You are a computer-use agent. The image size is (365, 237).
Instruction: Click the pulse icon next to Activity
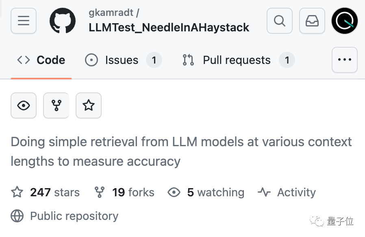coord(264,192)
